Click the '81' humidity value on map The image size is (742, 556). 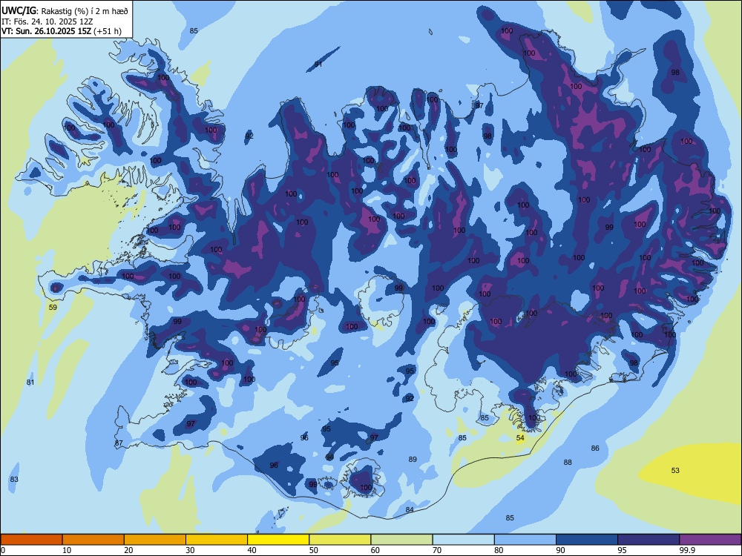(30, 382)
